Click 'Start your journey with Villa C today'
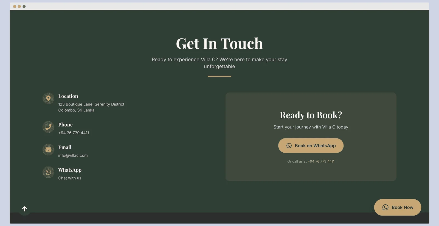The height and width of the screenshot is (226, 439). [x=311, y=127]
